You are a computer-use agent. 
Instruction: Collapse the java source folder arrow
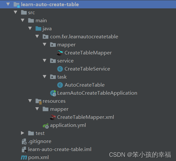30,28
